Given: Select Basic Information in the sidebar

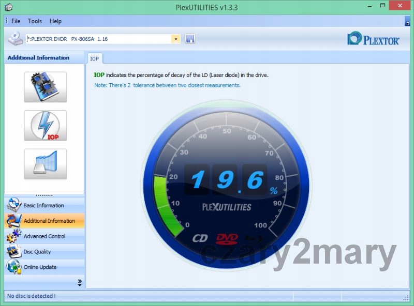Looking at the screenshot, I should pos(44,205).
